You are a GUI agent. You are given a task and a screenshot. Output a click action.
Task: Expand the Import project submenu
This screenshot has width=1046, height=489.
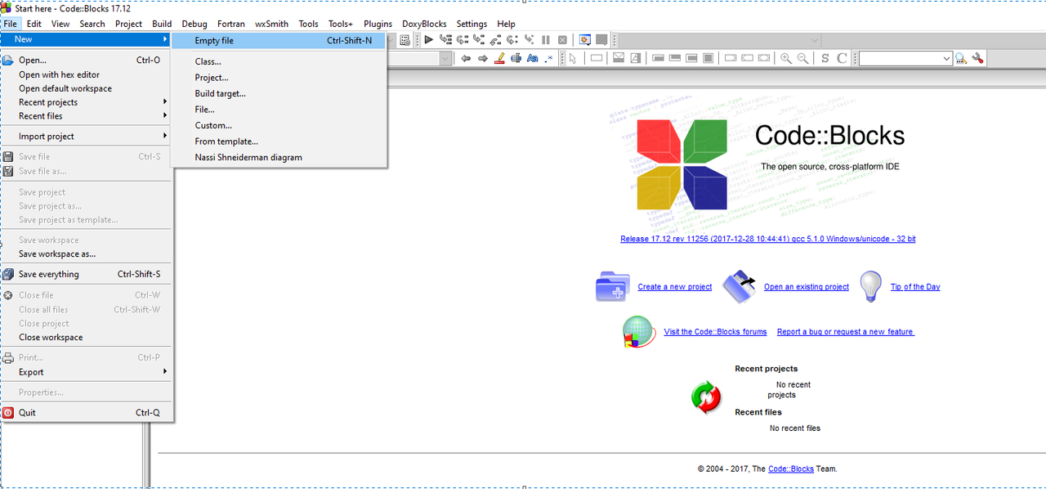(x=87, y=137)
